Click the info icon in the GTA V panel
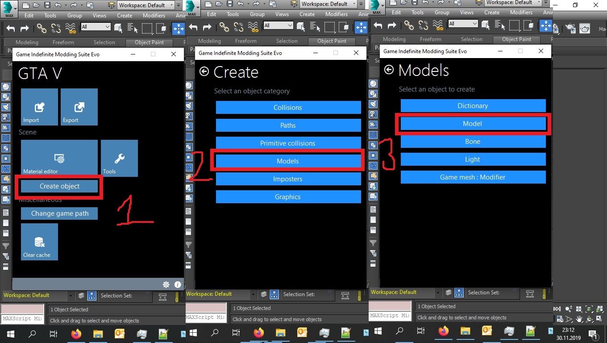607x343 pixels. click(x=178, y=284)
